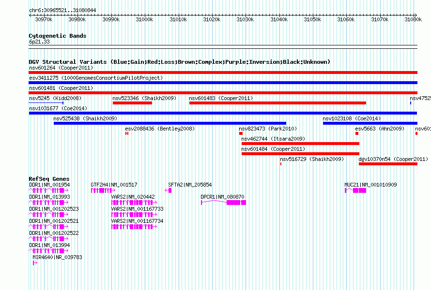The height and width of the screenshot is (290, 431).
Task: Open the GTF2H4|NM_001517 gene glyph
Action: click(x=103, y=190)
